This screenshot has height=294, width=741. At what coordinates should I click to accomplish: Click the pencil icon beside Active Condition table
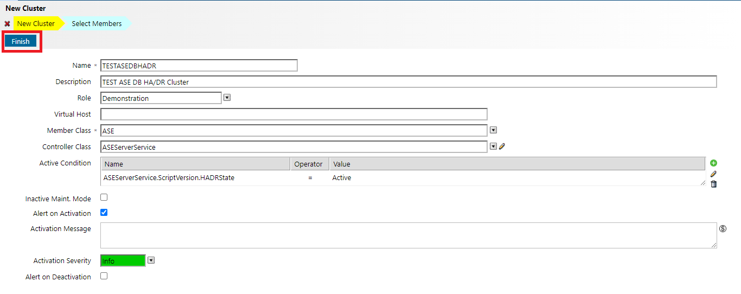pyautogui.click(x=713, y=174)
